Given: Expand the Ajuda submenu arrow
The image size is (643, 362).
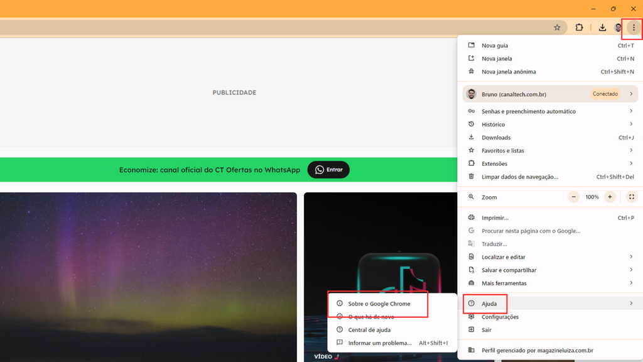Looking at the screenshot, I should pos(631,304).
